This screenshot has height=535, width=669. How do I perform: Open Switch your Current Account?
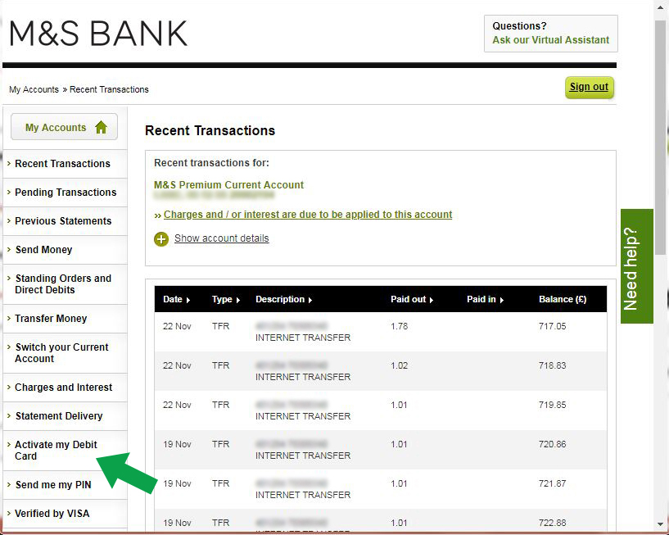coord(61,352)
